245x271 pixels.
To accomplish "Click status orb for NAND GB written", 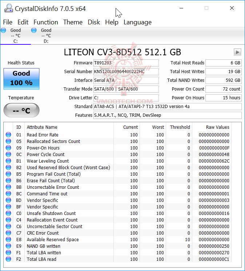I will 8,246.
